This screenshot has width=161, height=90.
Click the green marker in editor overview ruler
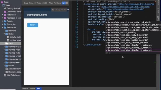(155, 62)
